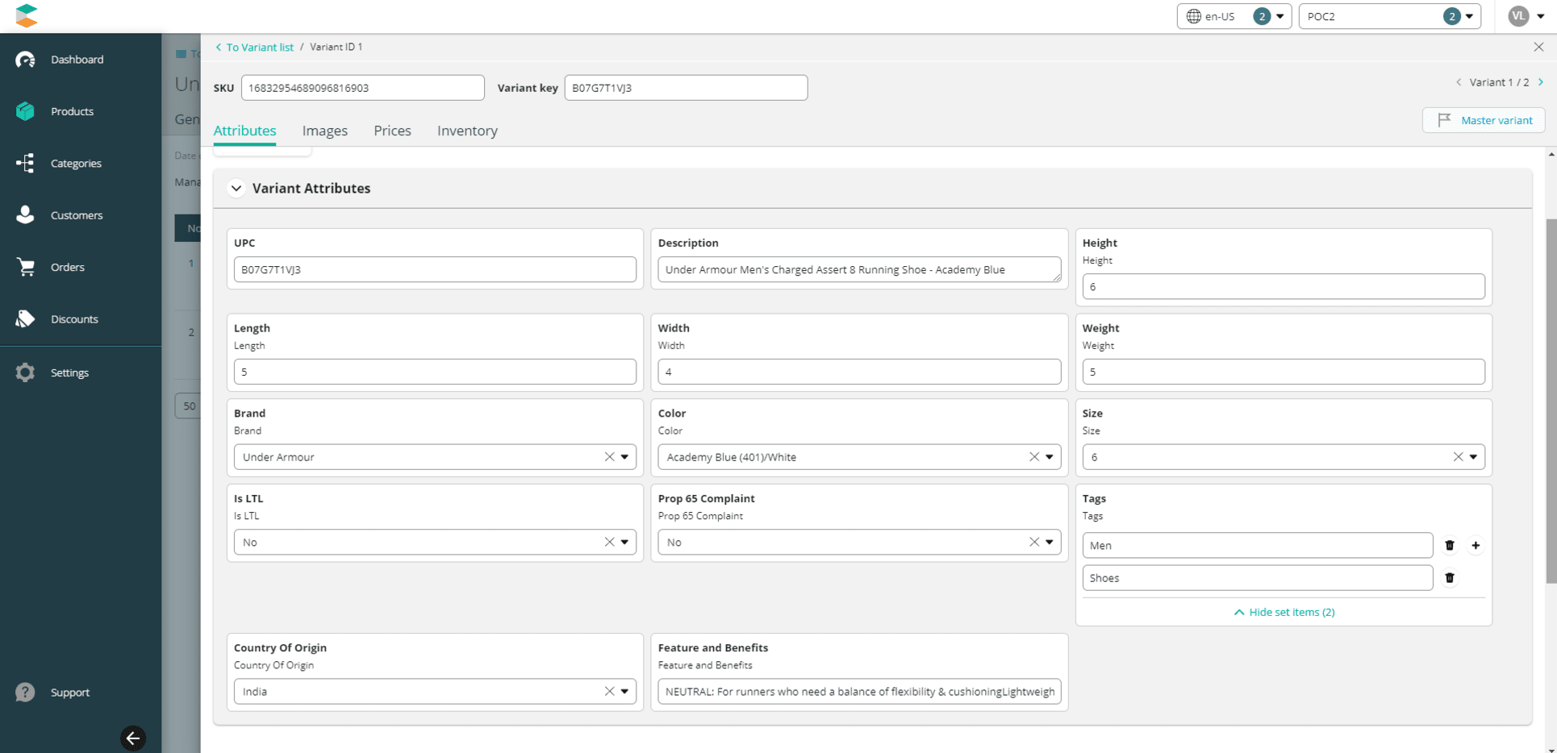Open the Support help icon
This screenshot has width=1557, height=753.
click(26, 693)
